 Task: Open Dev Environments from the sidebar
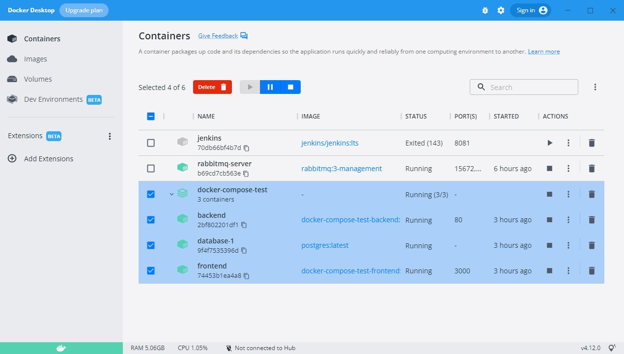53,99
